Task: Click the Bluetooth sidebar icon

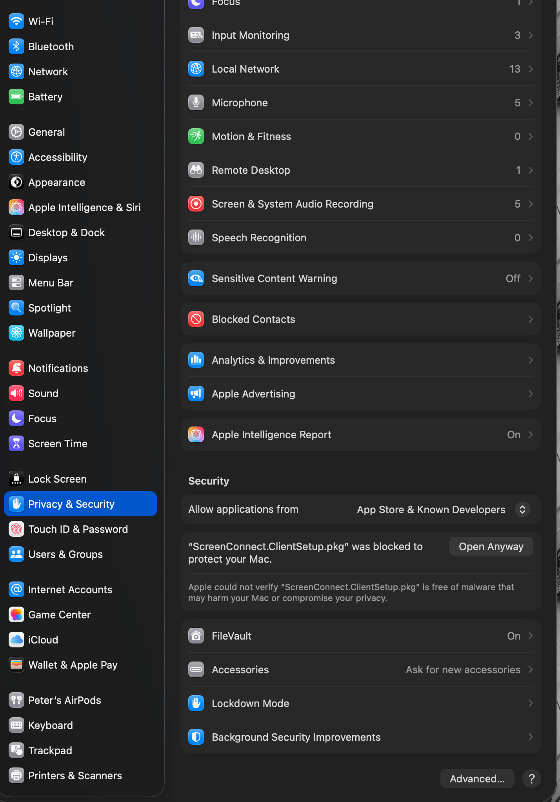Action: 16,47
